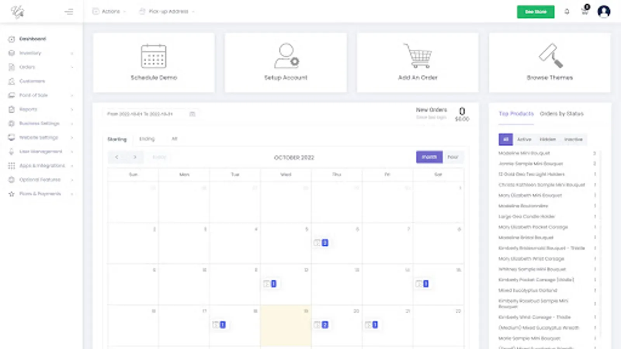Click the green See Store button

click(535, 12)
